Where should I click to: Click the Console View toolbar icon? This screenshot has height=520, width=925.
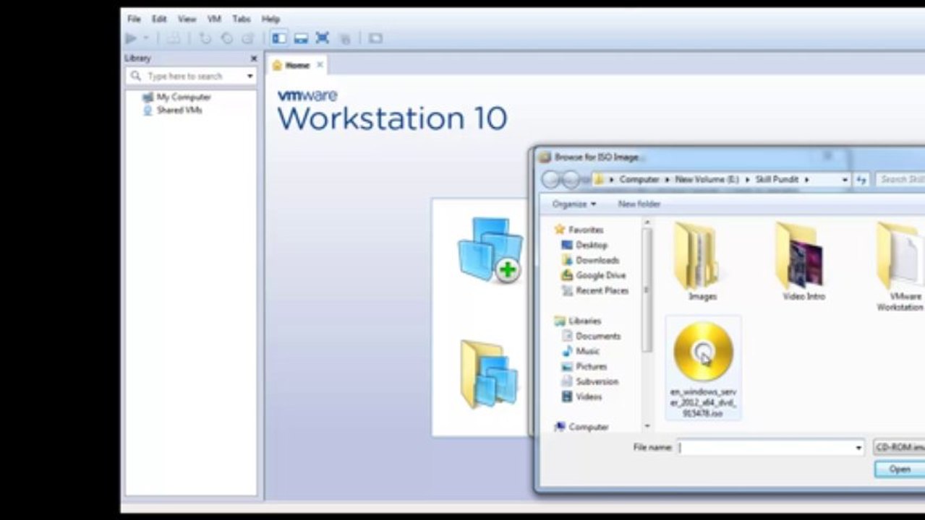(375, 38)
